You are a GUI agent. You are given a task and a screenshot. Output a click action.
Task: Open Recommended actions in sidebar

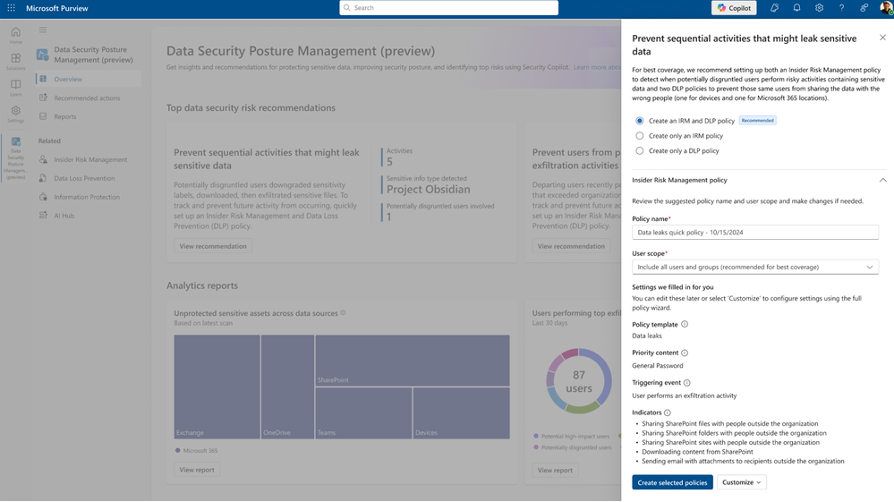click(87, 98)
